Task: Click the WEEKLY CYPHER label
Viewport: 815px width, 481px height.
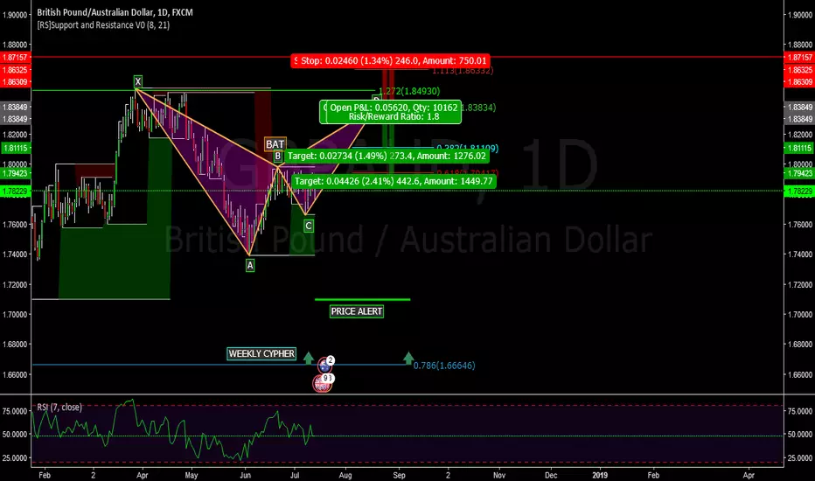Action: 261,353
